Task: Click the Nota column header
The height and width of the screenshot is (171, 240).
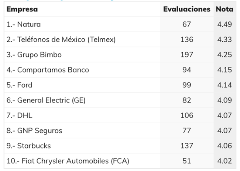Action: 224,9
